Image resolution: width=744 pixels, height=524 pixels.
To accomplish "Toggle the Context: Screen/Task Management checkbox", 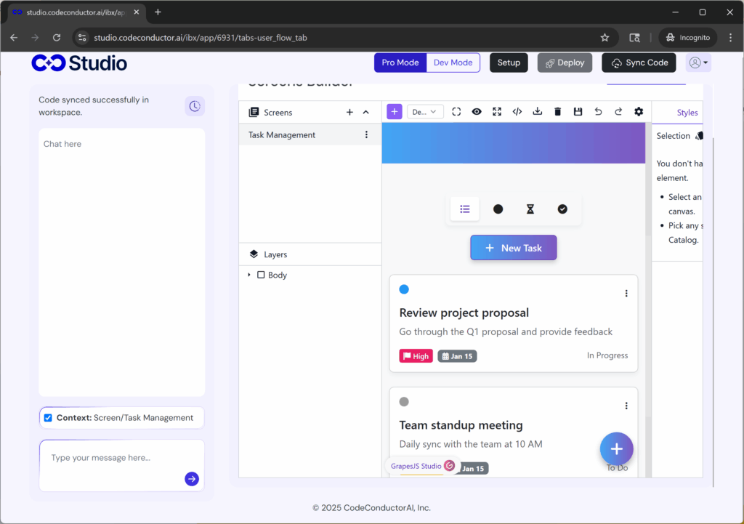I will [47, 417].
